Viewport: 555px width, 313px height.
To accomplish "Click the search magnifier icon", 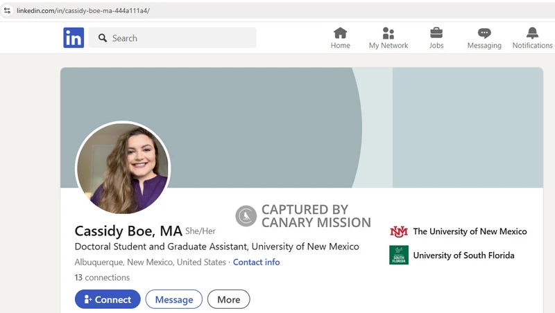I will [x=103, y=38].
